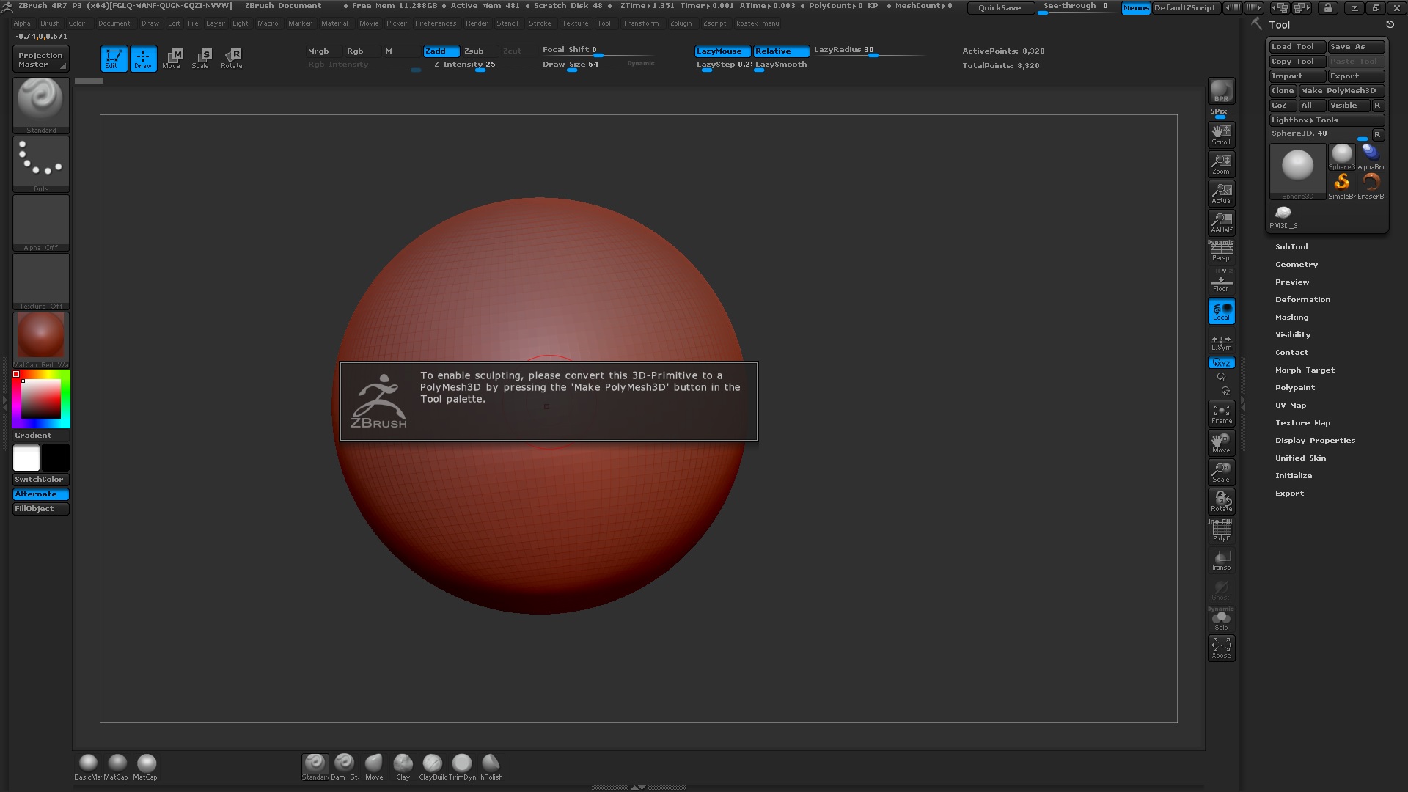Viewport: 1408px width, 792px height.
Task: Click Load Tool button
Action: click(1297, 47)
